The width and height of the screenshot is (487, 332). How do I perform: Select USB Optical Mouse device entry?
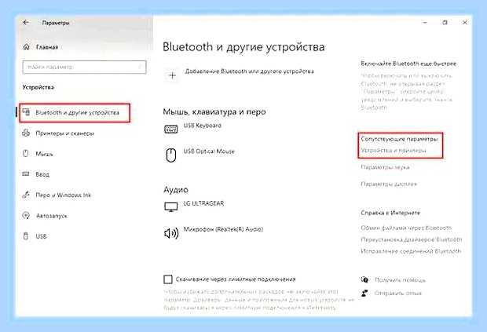[x=209, y=151]
